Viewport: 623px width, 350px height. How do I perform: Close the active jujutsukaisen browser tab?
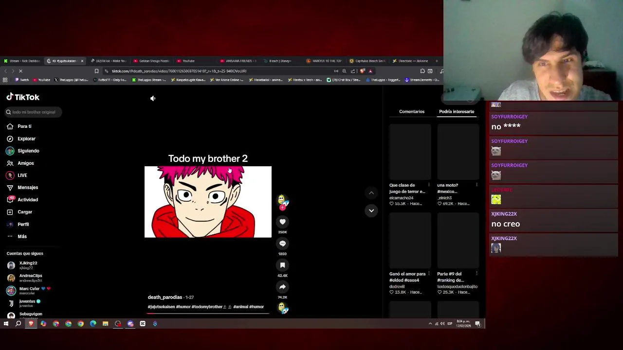(82, 61)
